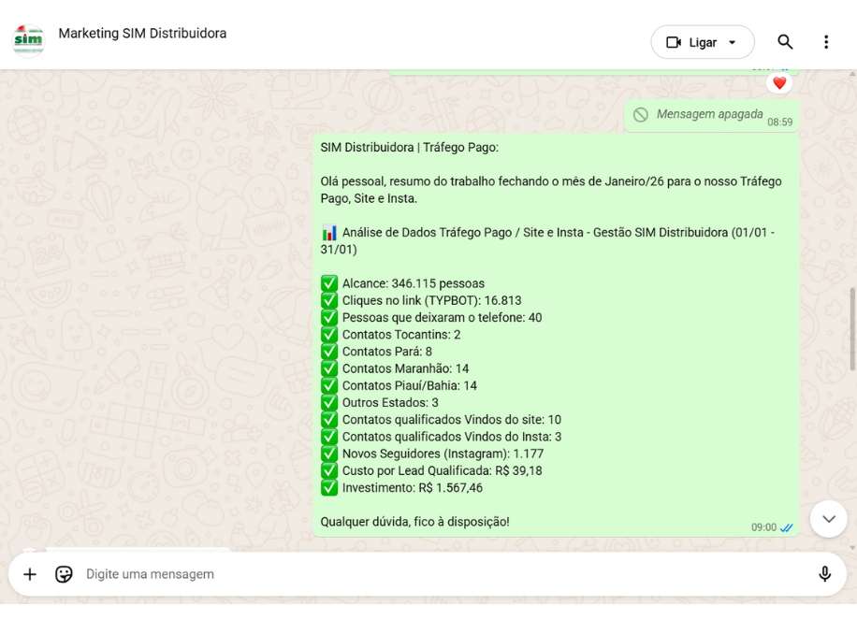The height and width of the screenshot is (620, 857).
Task: Click the blocked icon on deleted message
Action: [x=641, y=115]
